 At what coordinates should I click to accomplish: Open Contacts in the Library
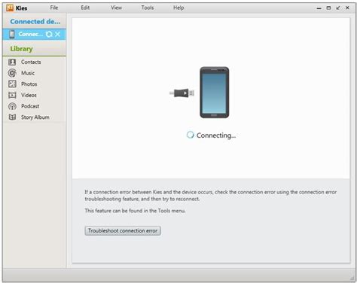[x=31, y=62]
